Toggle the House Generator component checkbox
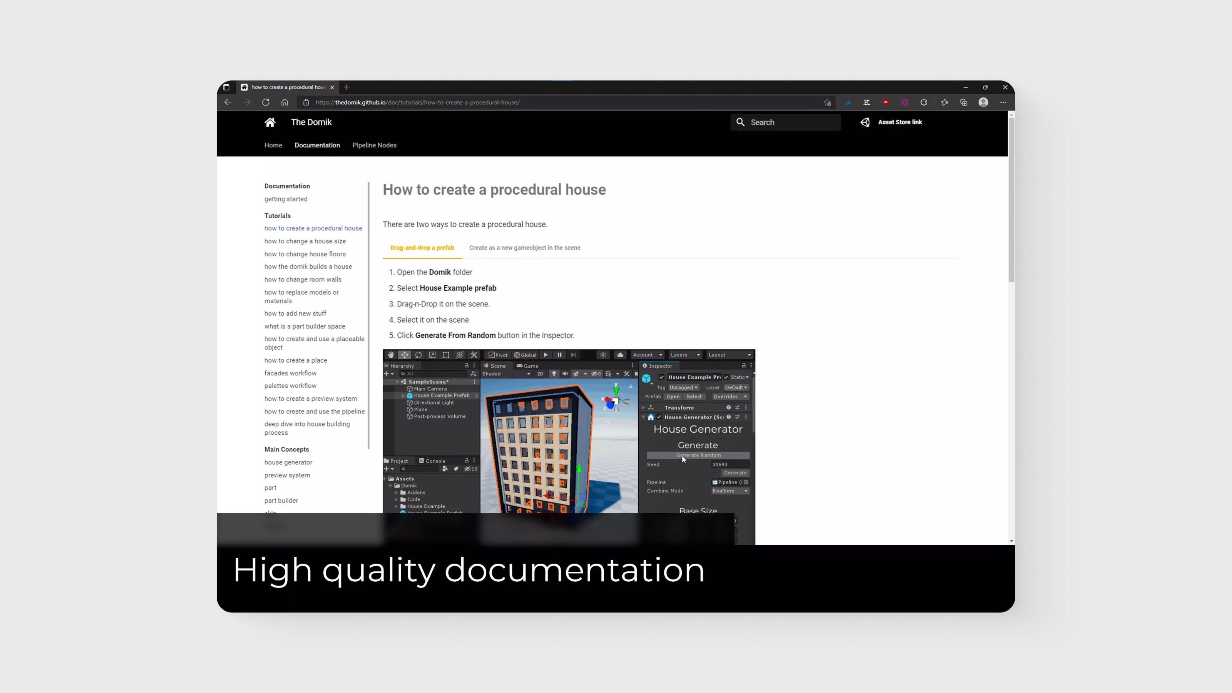This screenshot has height=693, width=1232. 659,417
